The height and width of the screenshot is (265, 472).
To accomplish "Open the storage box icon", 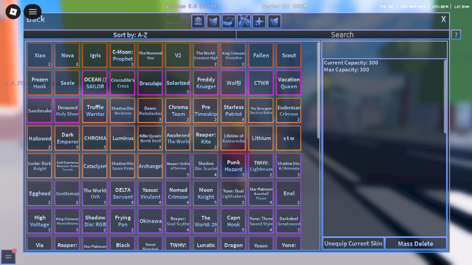I will [x=229, y=22].
